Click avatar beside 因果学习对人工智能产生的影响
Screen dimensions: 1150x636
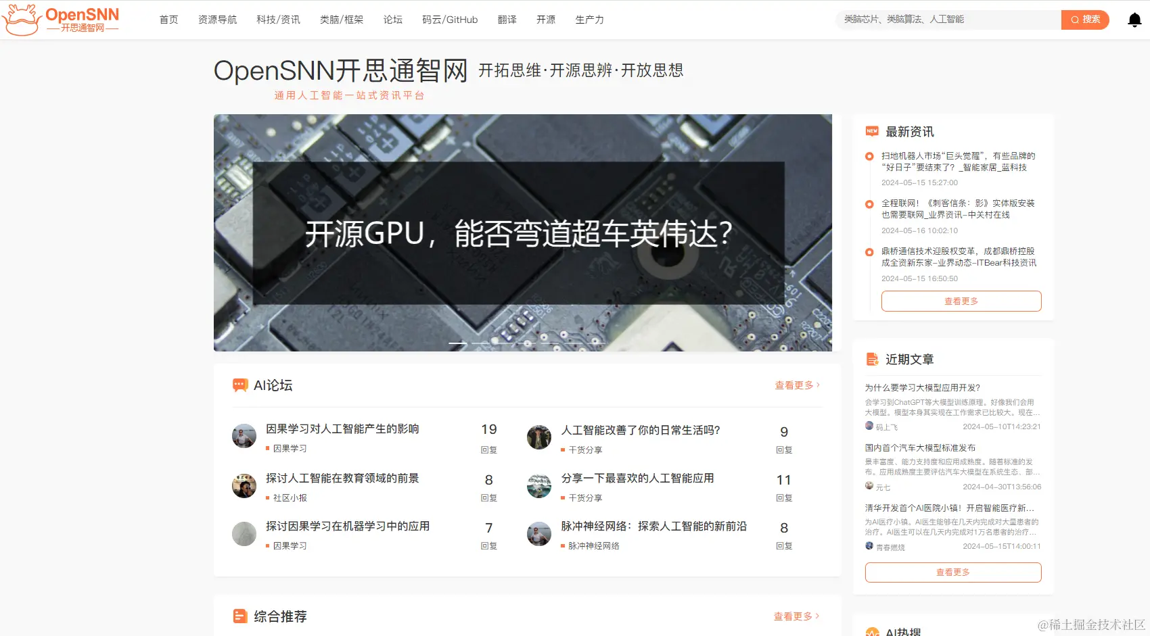[244, 436]
